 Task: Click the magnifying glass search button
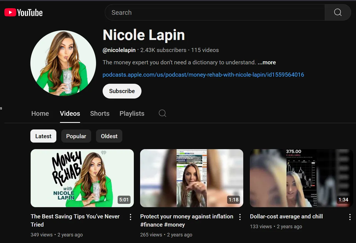click(x=338, y=13)
